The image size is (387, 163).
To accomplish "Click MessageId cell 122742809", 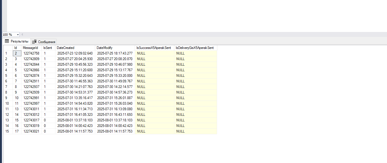I will (32, 59).
